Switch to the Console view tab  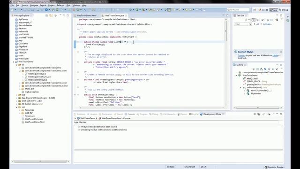[130, 114]
